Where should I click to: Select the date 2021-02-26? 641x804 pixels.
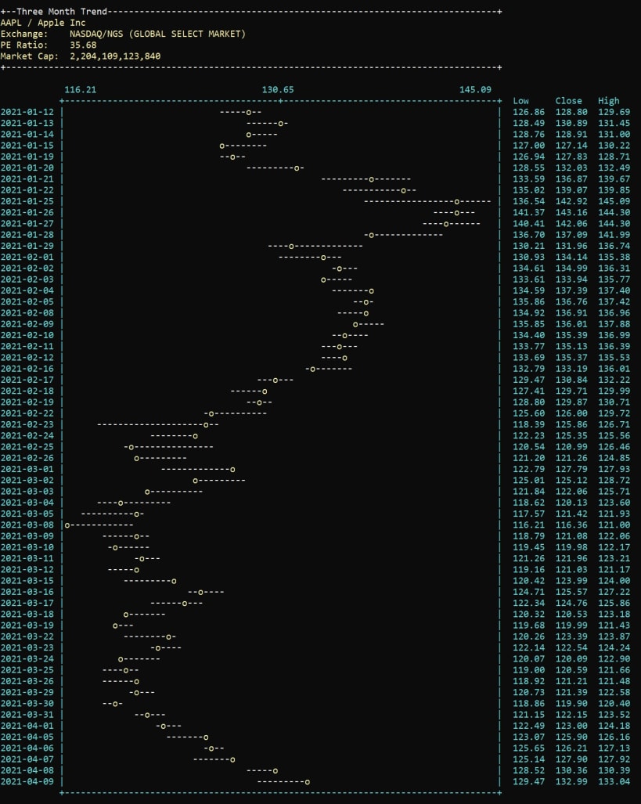pos(27,458)
